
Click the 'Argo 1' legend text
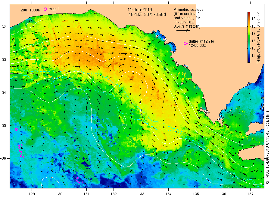(54, 9)
